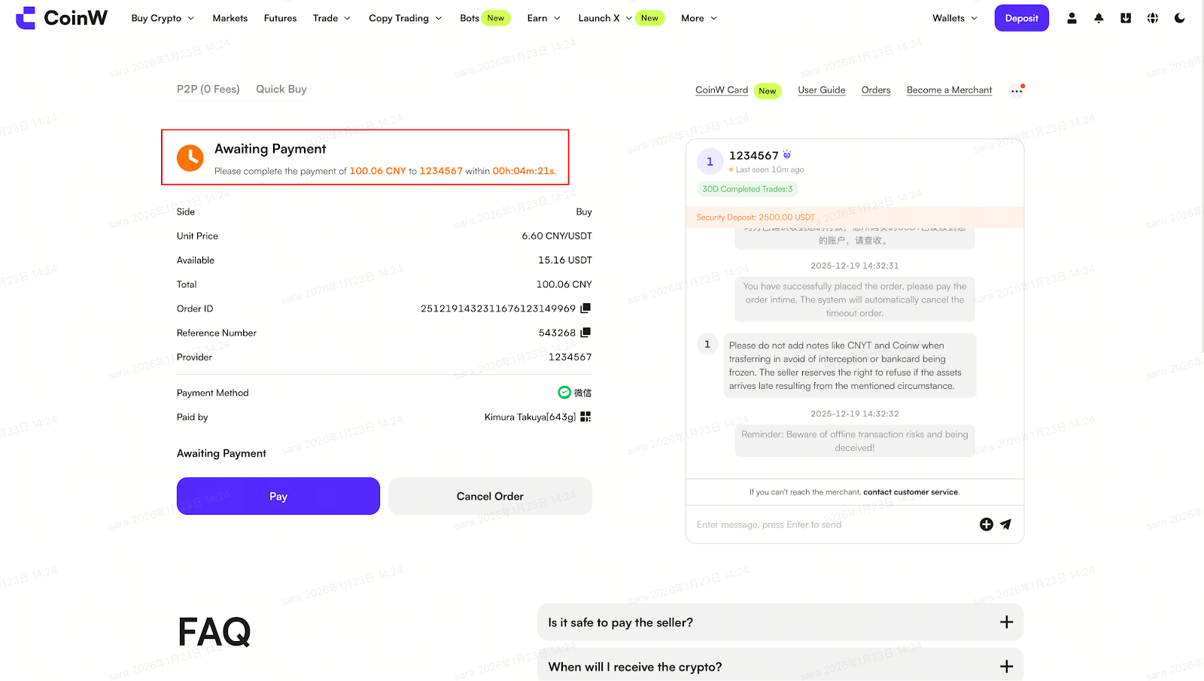
Task: Copy the Reference Number
Action: coord(585,332)
